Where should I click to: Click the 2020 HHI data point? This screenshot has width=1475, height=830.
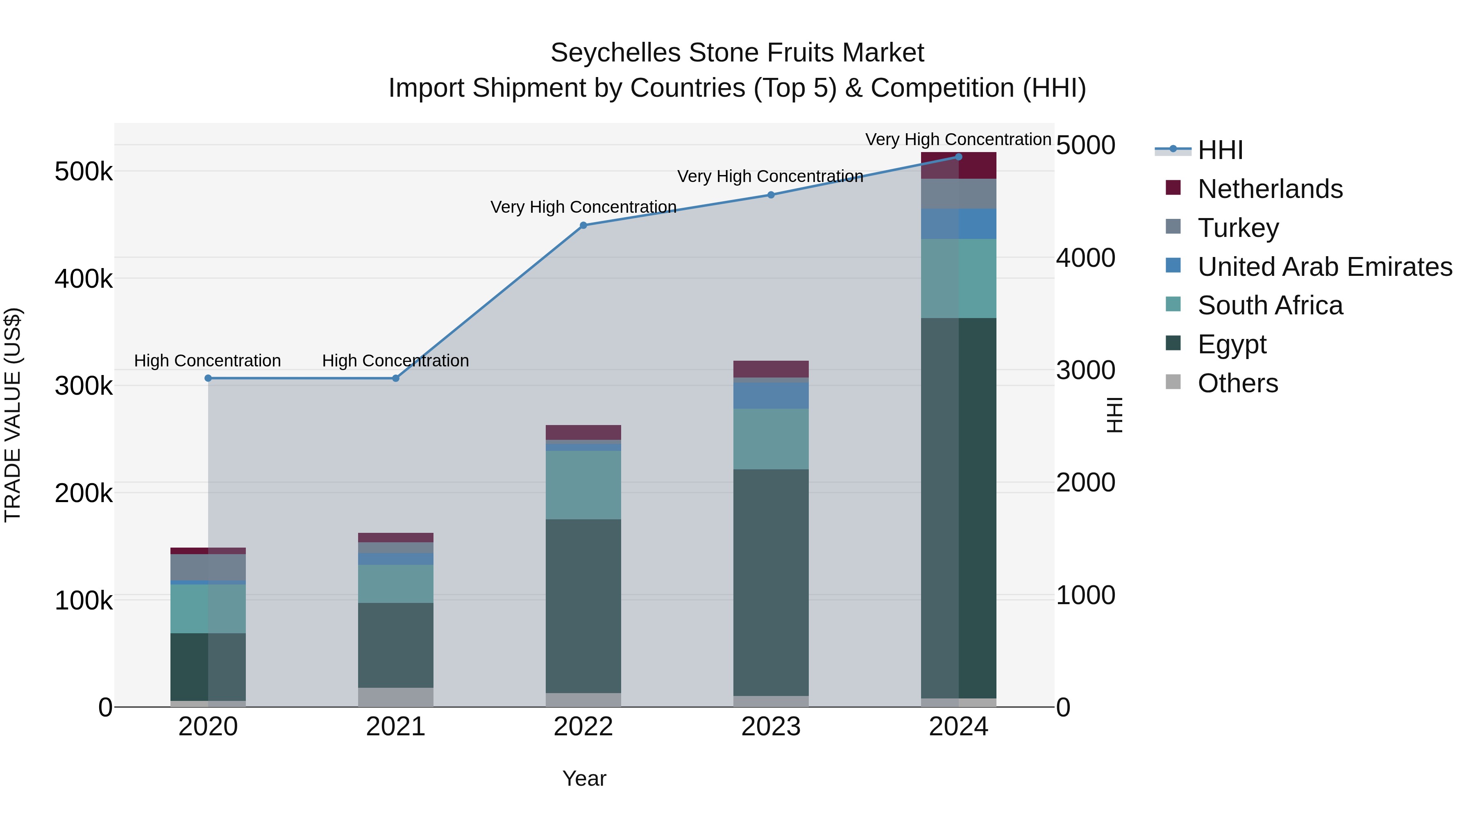pyautogui.click(x=208, y=378)
